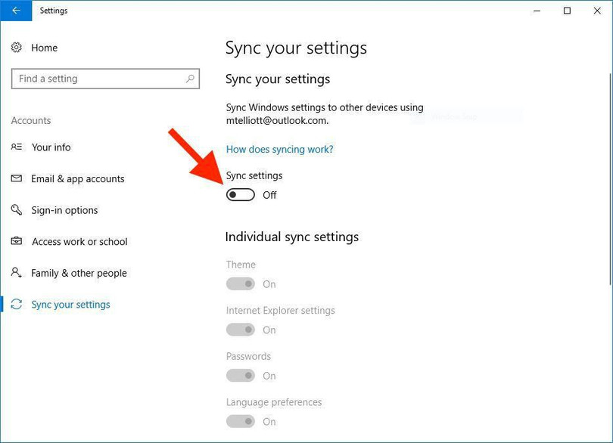
Task: Select the Email & app accounts envelope icon
Action: pyautogui.click(x=17, y=178)
